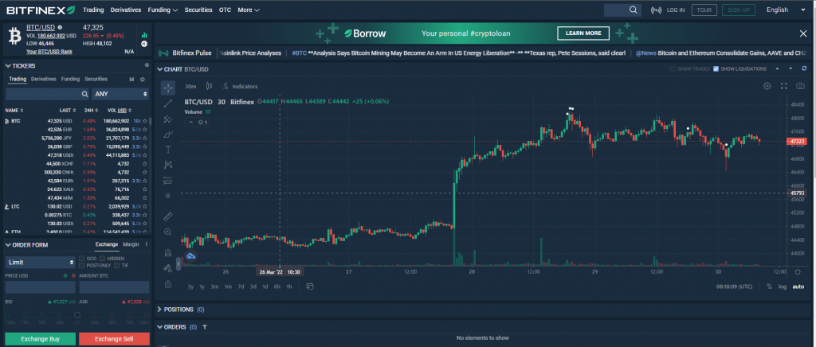Open the candlestick chart style selector
Viewport: 816px width, 347px height.
pos(210,86)
